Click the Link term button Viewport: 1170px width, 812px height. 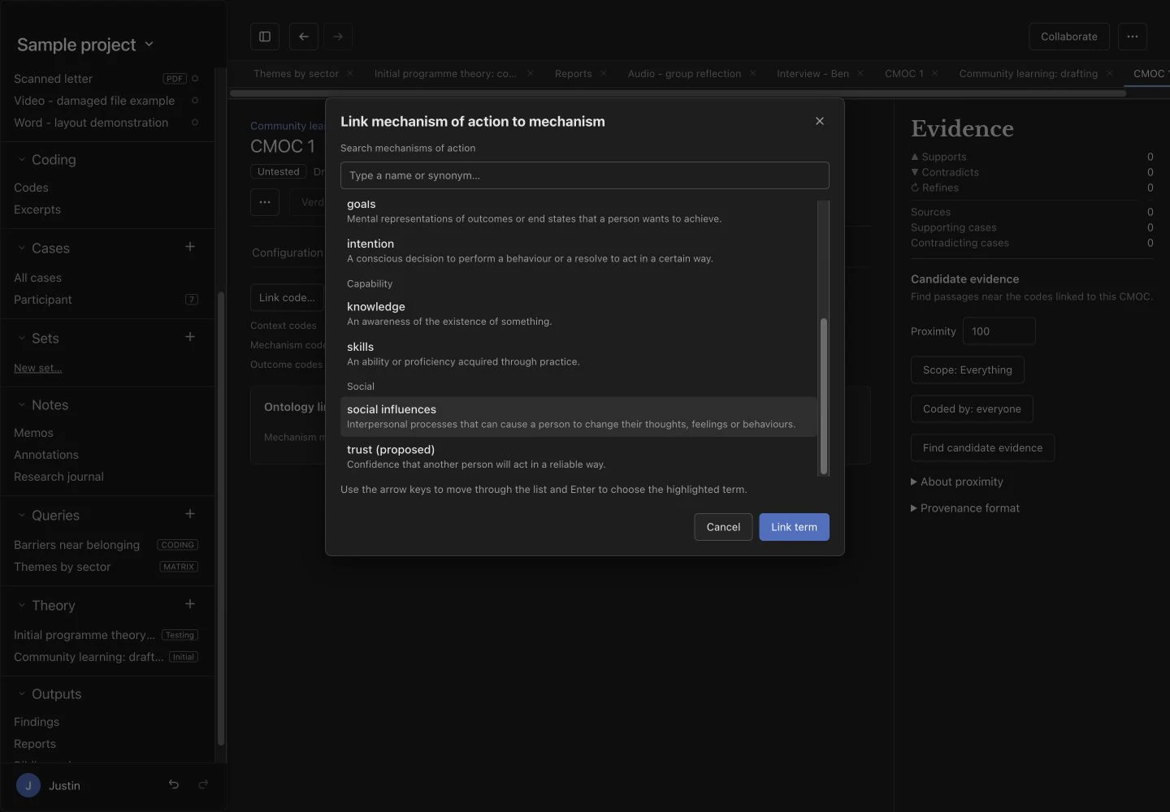(x=794, y=527)
